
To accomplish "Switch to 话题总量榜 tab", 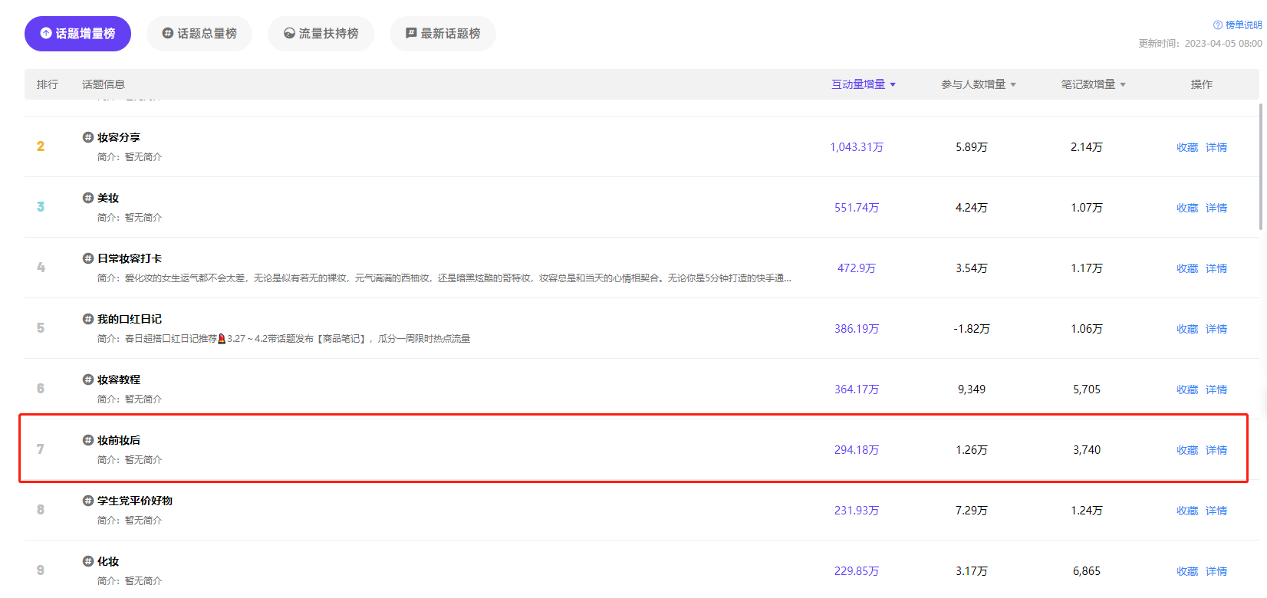I will click(199, 34).
